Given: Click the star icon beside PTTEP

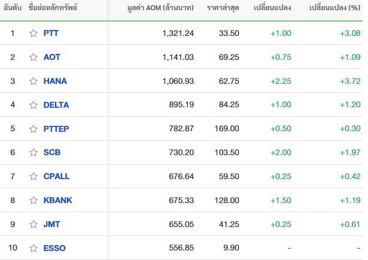Looking at the screenshot, I should [34, 129].
